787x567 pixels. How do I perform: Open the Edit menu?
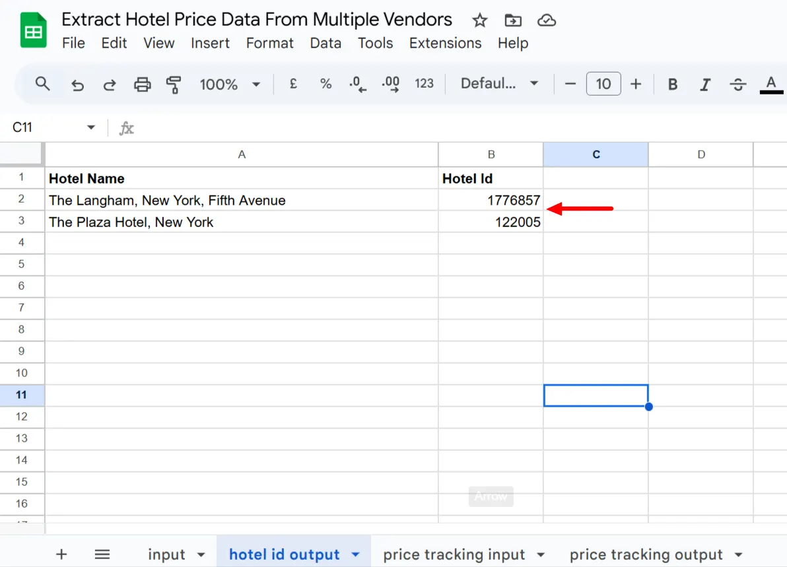114,43
